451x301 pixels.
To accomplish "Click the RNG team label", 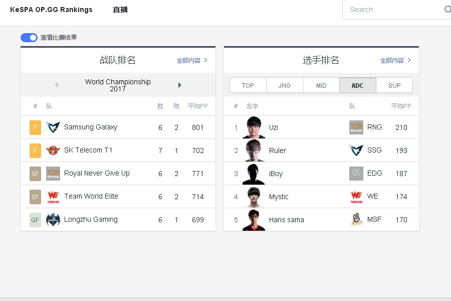I will point(374,127).
